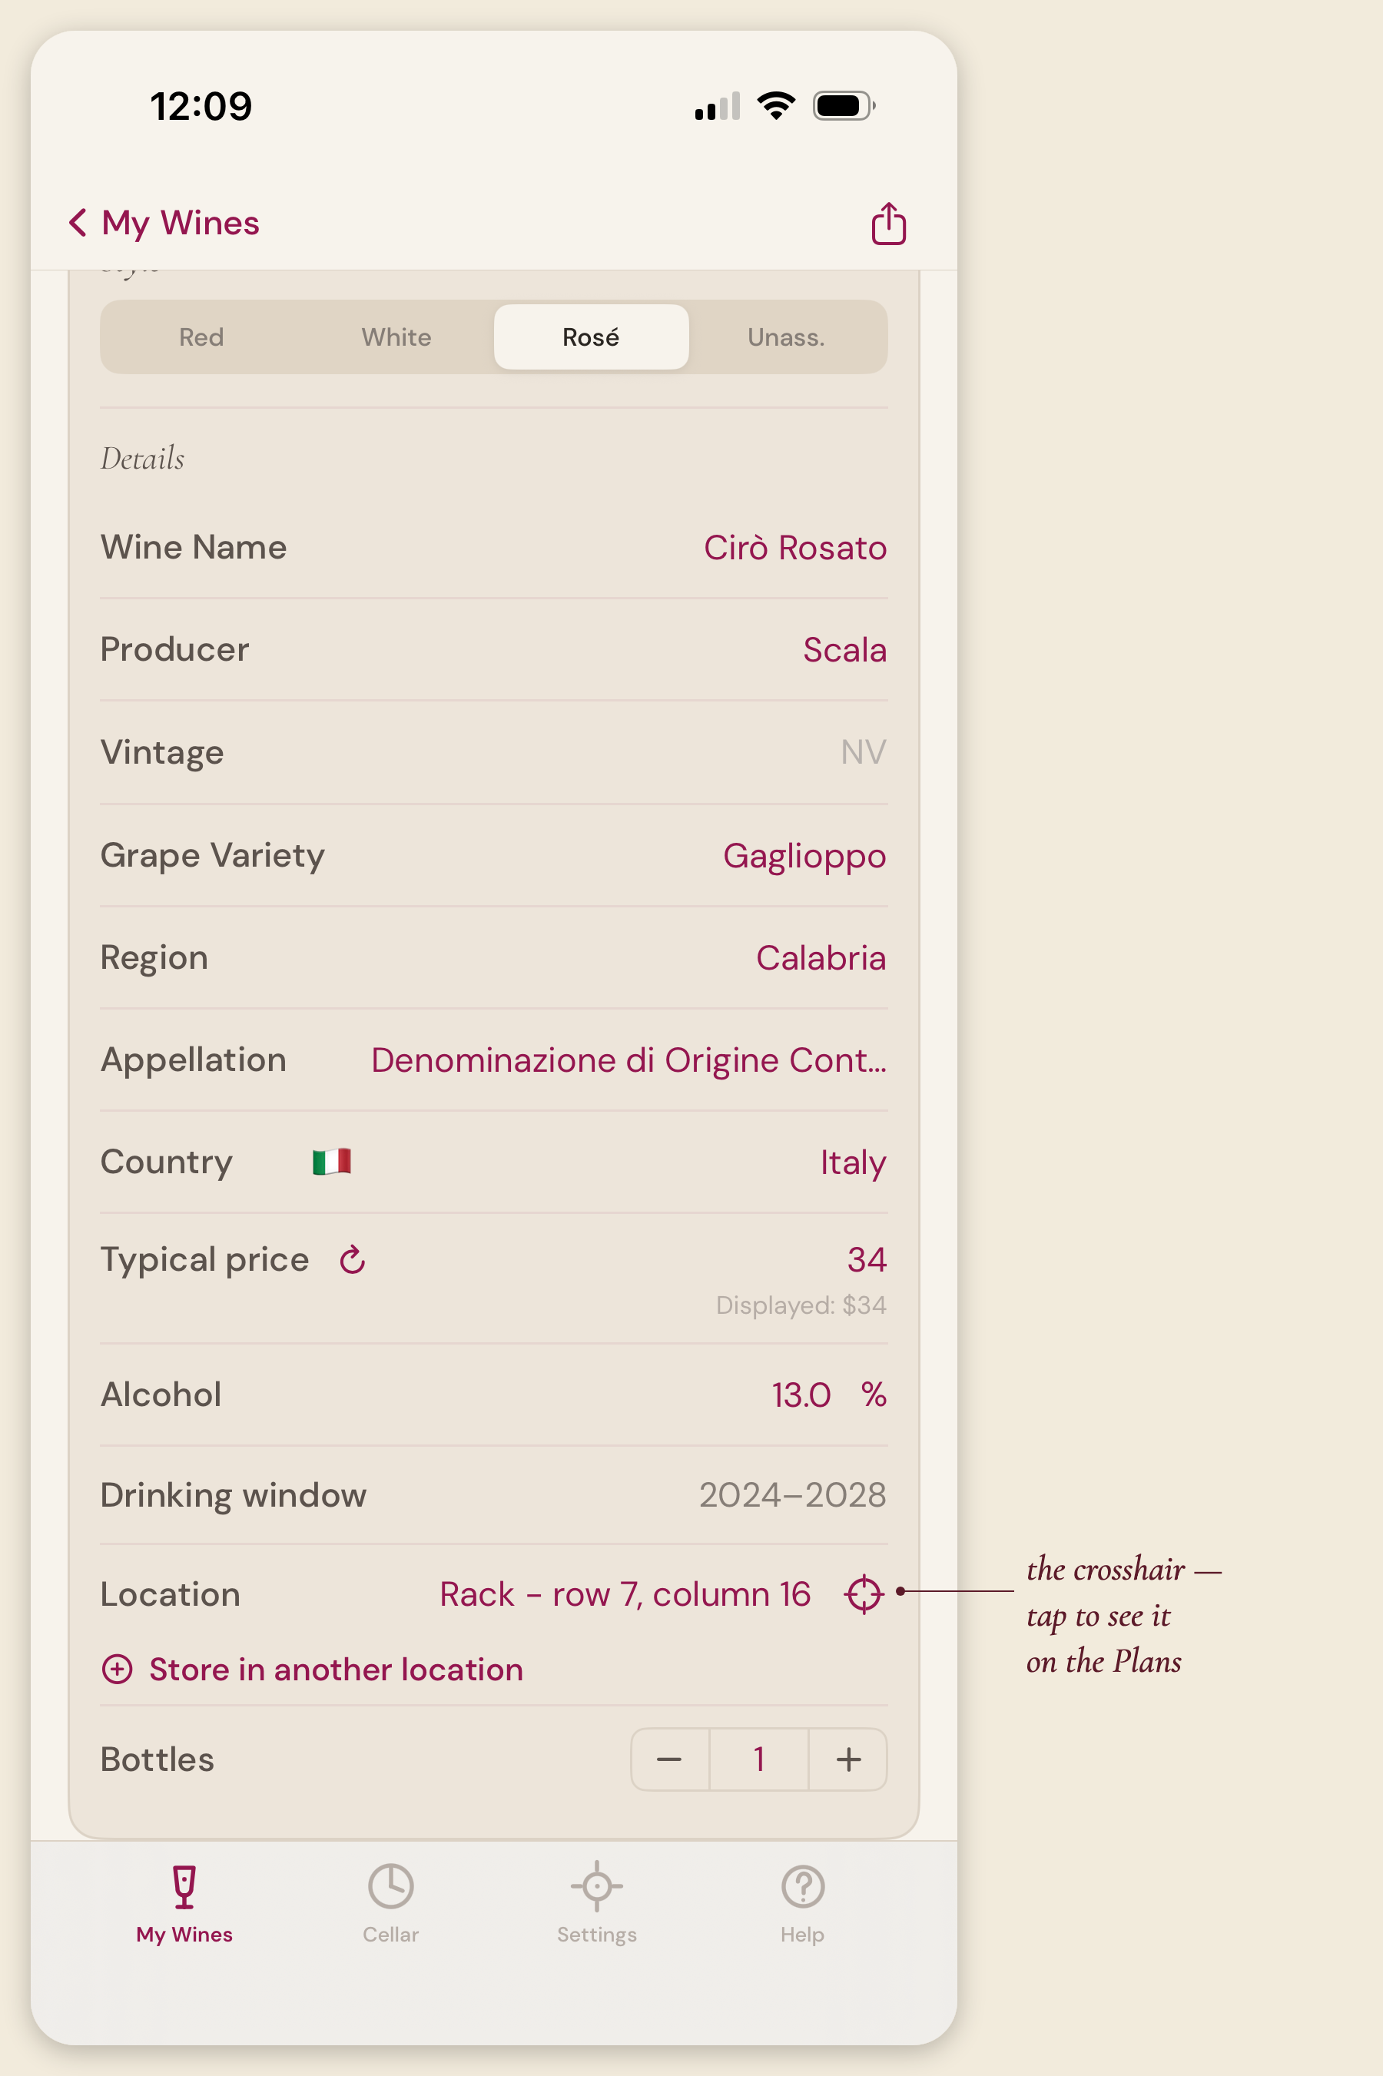The height and width of the screenshot is (2076, 1383).
Task: Change the country value Italy
Action: tap(853, 1162)
